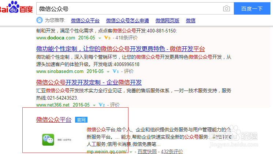273x154 pixels.
Task: Open camera image search icon
Action: pos(226,8)
